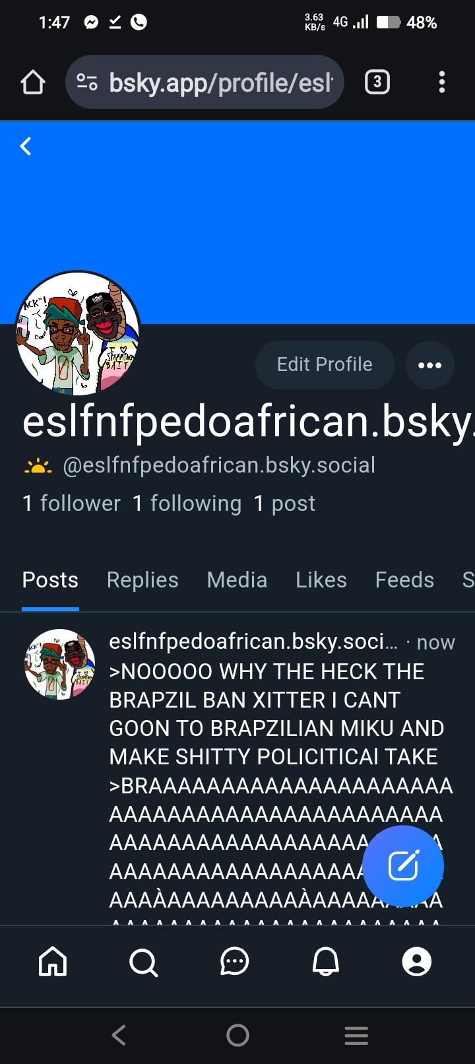This screenshot has height=1064, width=475.
Task: Open the browser tab switcher showing 3
Action: pyautogui.click(x=377, y=82)
